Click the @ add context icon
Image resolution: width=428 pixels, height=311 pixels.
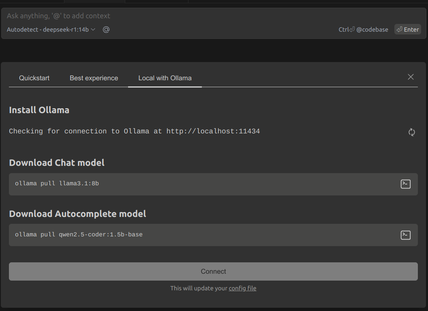tap(106, 30)
